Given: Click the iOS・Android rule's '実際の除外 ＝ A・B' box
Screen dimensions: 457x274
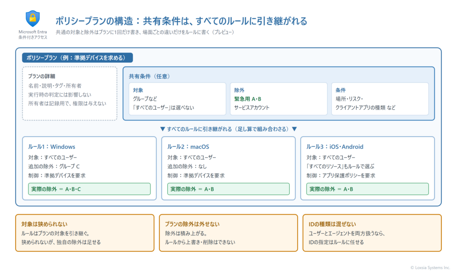Looking at the screenshot, I should tap(368, 189).
